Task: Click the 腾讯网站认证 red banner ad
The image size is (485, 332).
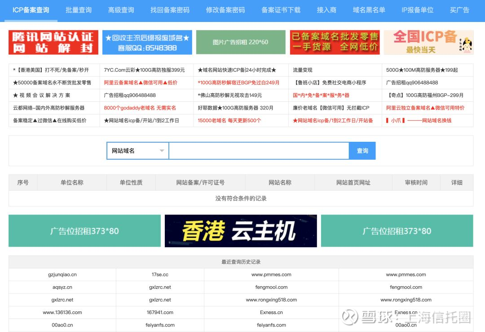Action: (x=53, y=43)
